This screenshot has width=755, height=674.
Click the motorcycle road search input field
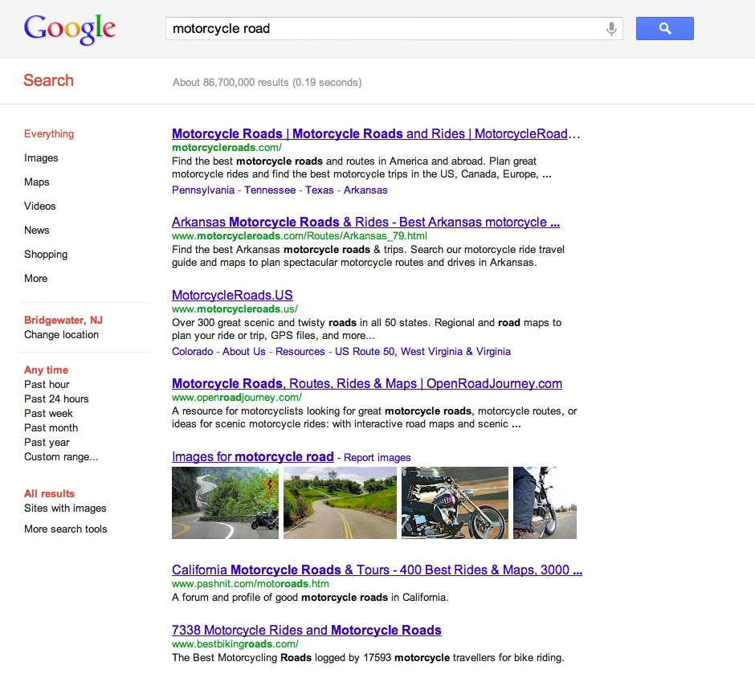[384, 29]
